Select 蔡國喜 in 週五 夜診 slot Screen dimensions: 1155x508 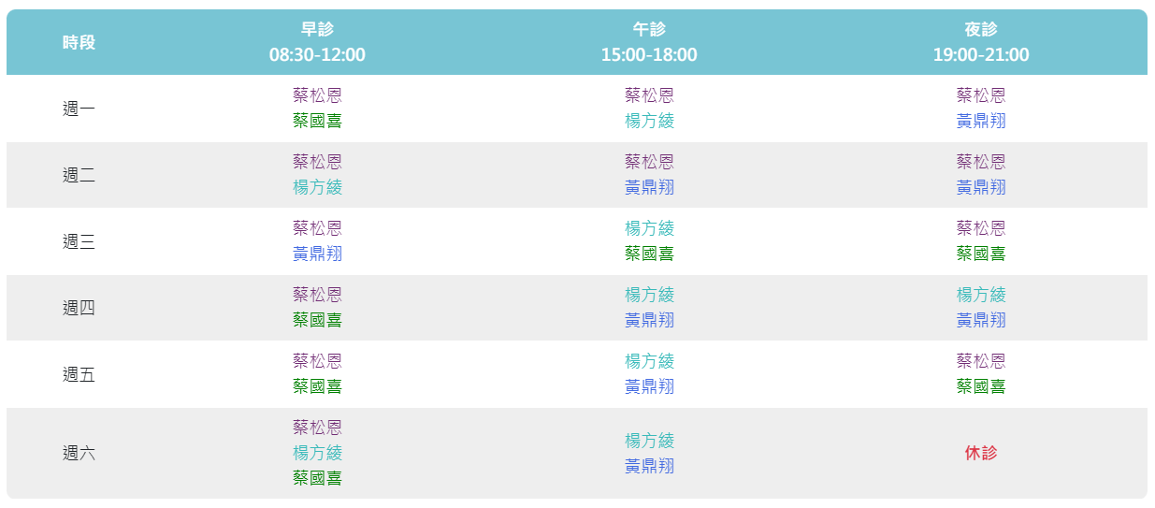pos(981,386)
